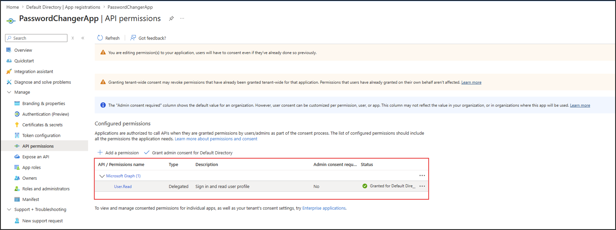Go to Certificates & secrets
The width and height of the screenshot is (616, 230).
pos(42,125)
